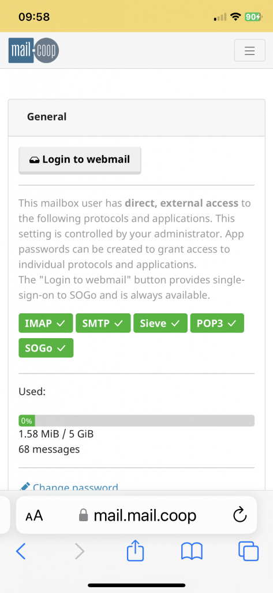Open the Safari bookmarks book icon
This screenshot has height=593, width=273.
(192, 551)
